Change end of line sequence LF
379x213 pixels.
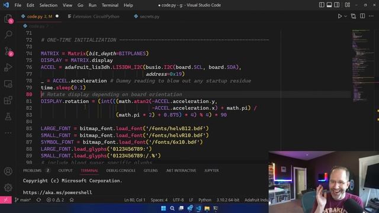tap(191, 200)
